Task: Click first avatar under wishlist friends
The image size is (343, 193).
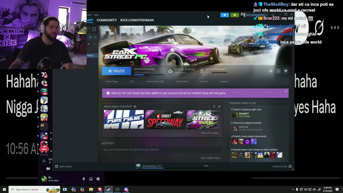Action: [234, 155]
